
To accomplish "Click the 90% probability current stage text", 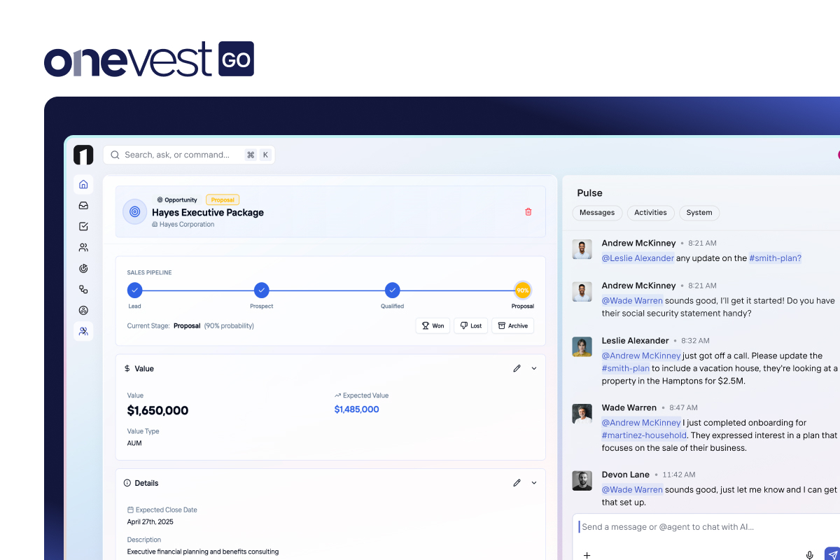I will pyautogui.click(x=229, y=325).
